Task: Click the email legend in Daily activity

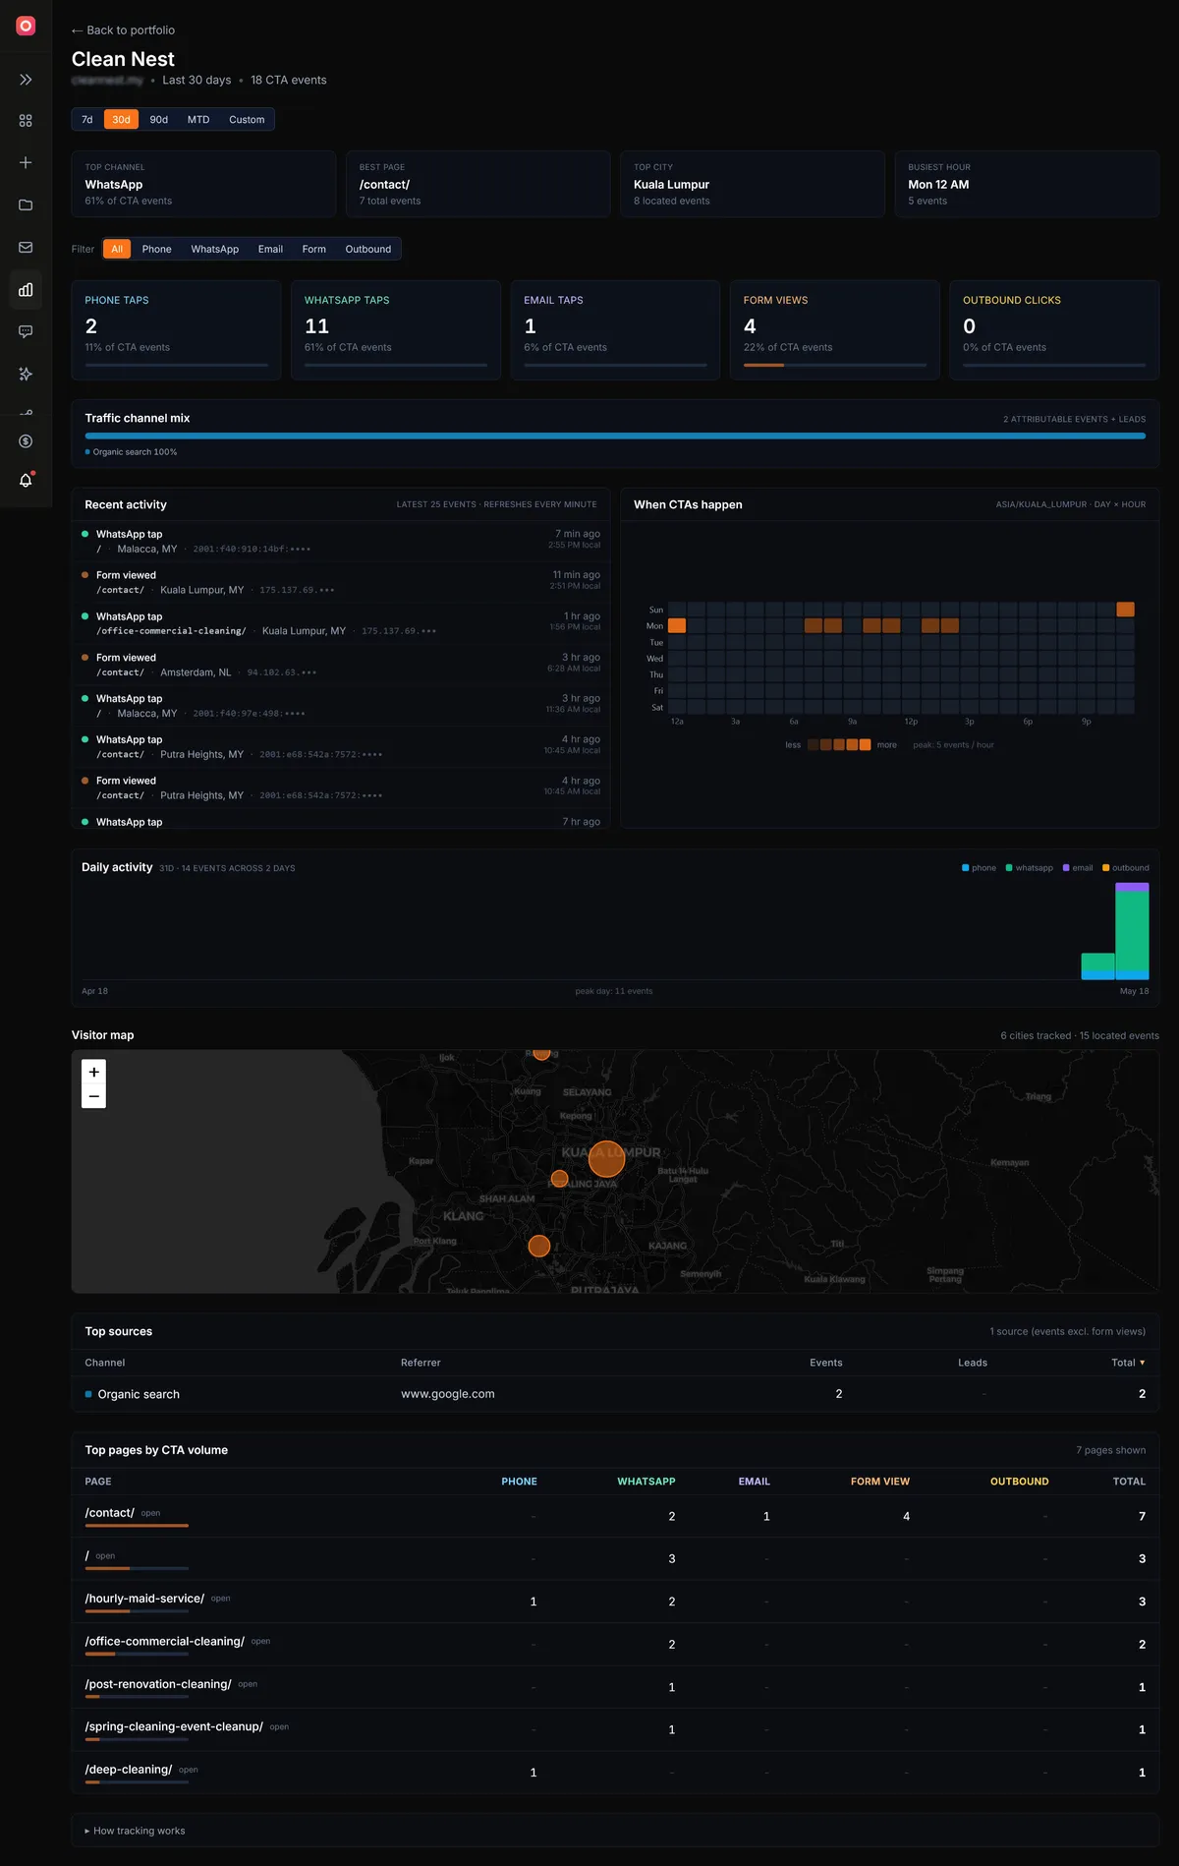Action: coord(1078,868)
